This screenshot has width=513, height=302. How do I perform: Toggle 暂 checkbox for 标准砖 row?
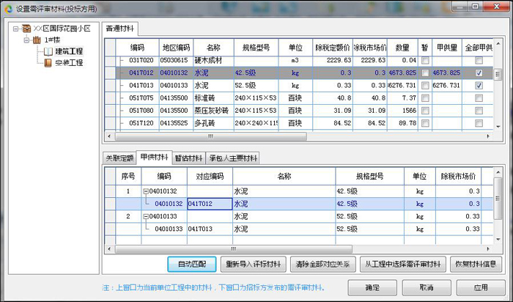(425, 97)
